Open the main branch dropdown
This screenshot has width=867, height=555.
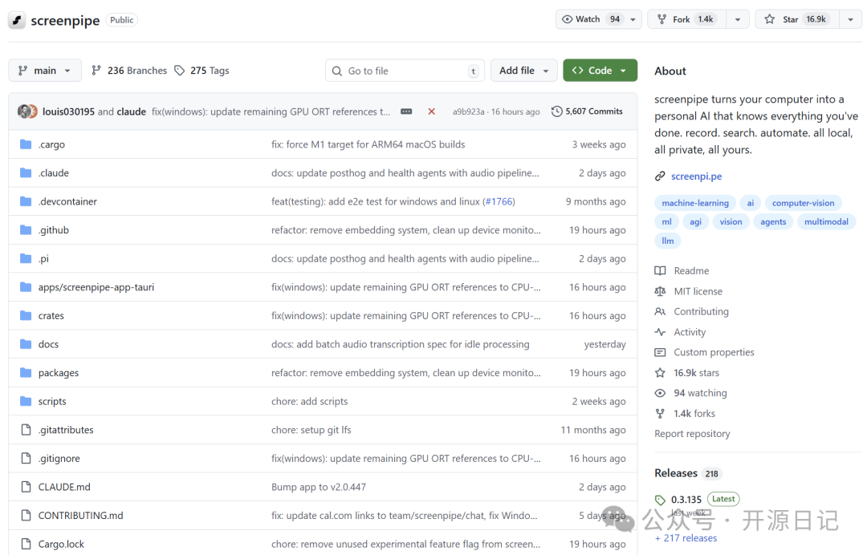[x=44, y=71]
